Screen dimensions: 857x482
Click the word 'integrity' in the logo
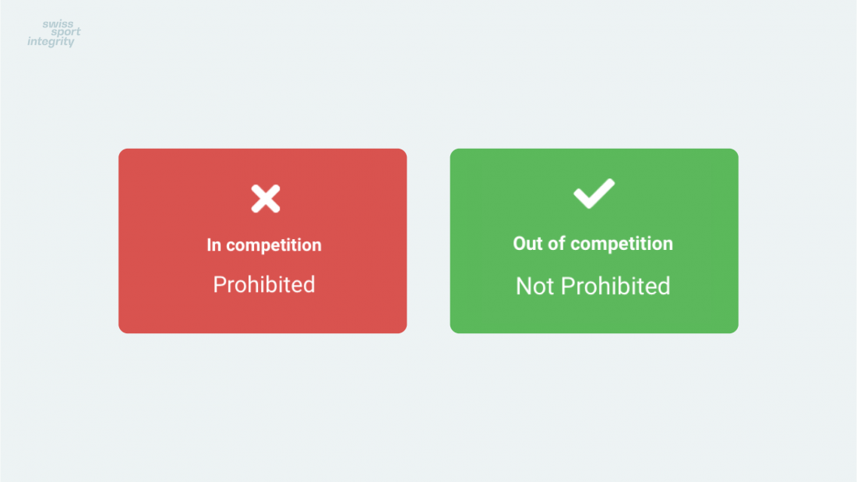tap(51, 41)
